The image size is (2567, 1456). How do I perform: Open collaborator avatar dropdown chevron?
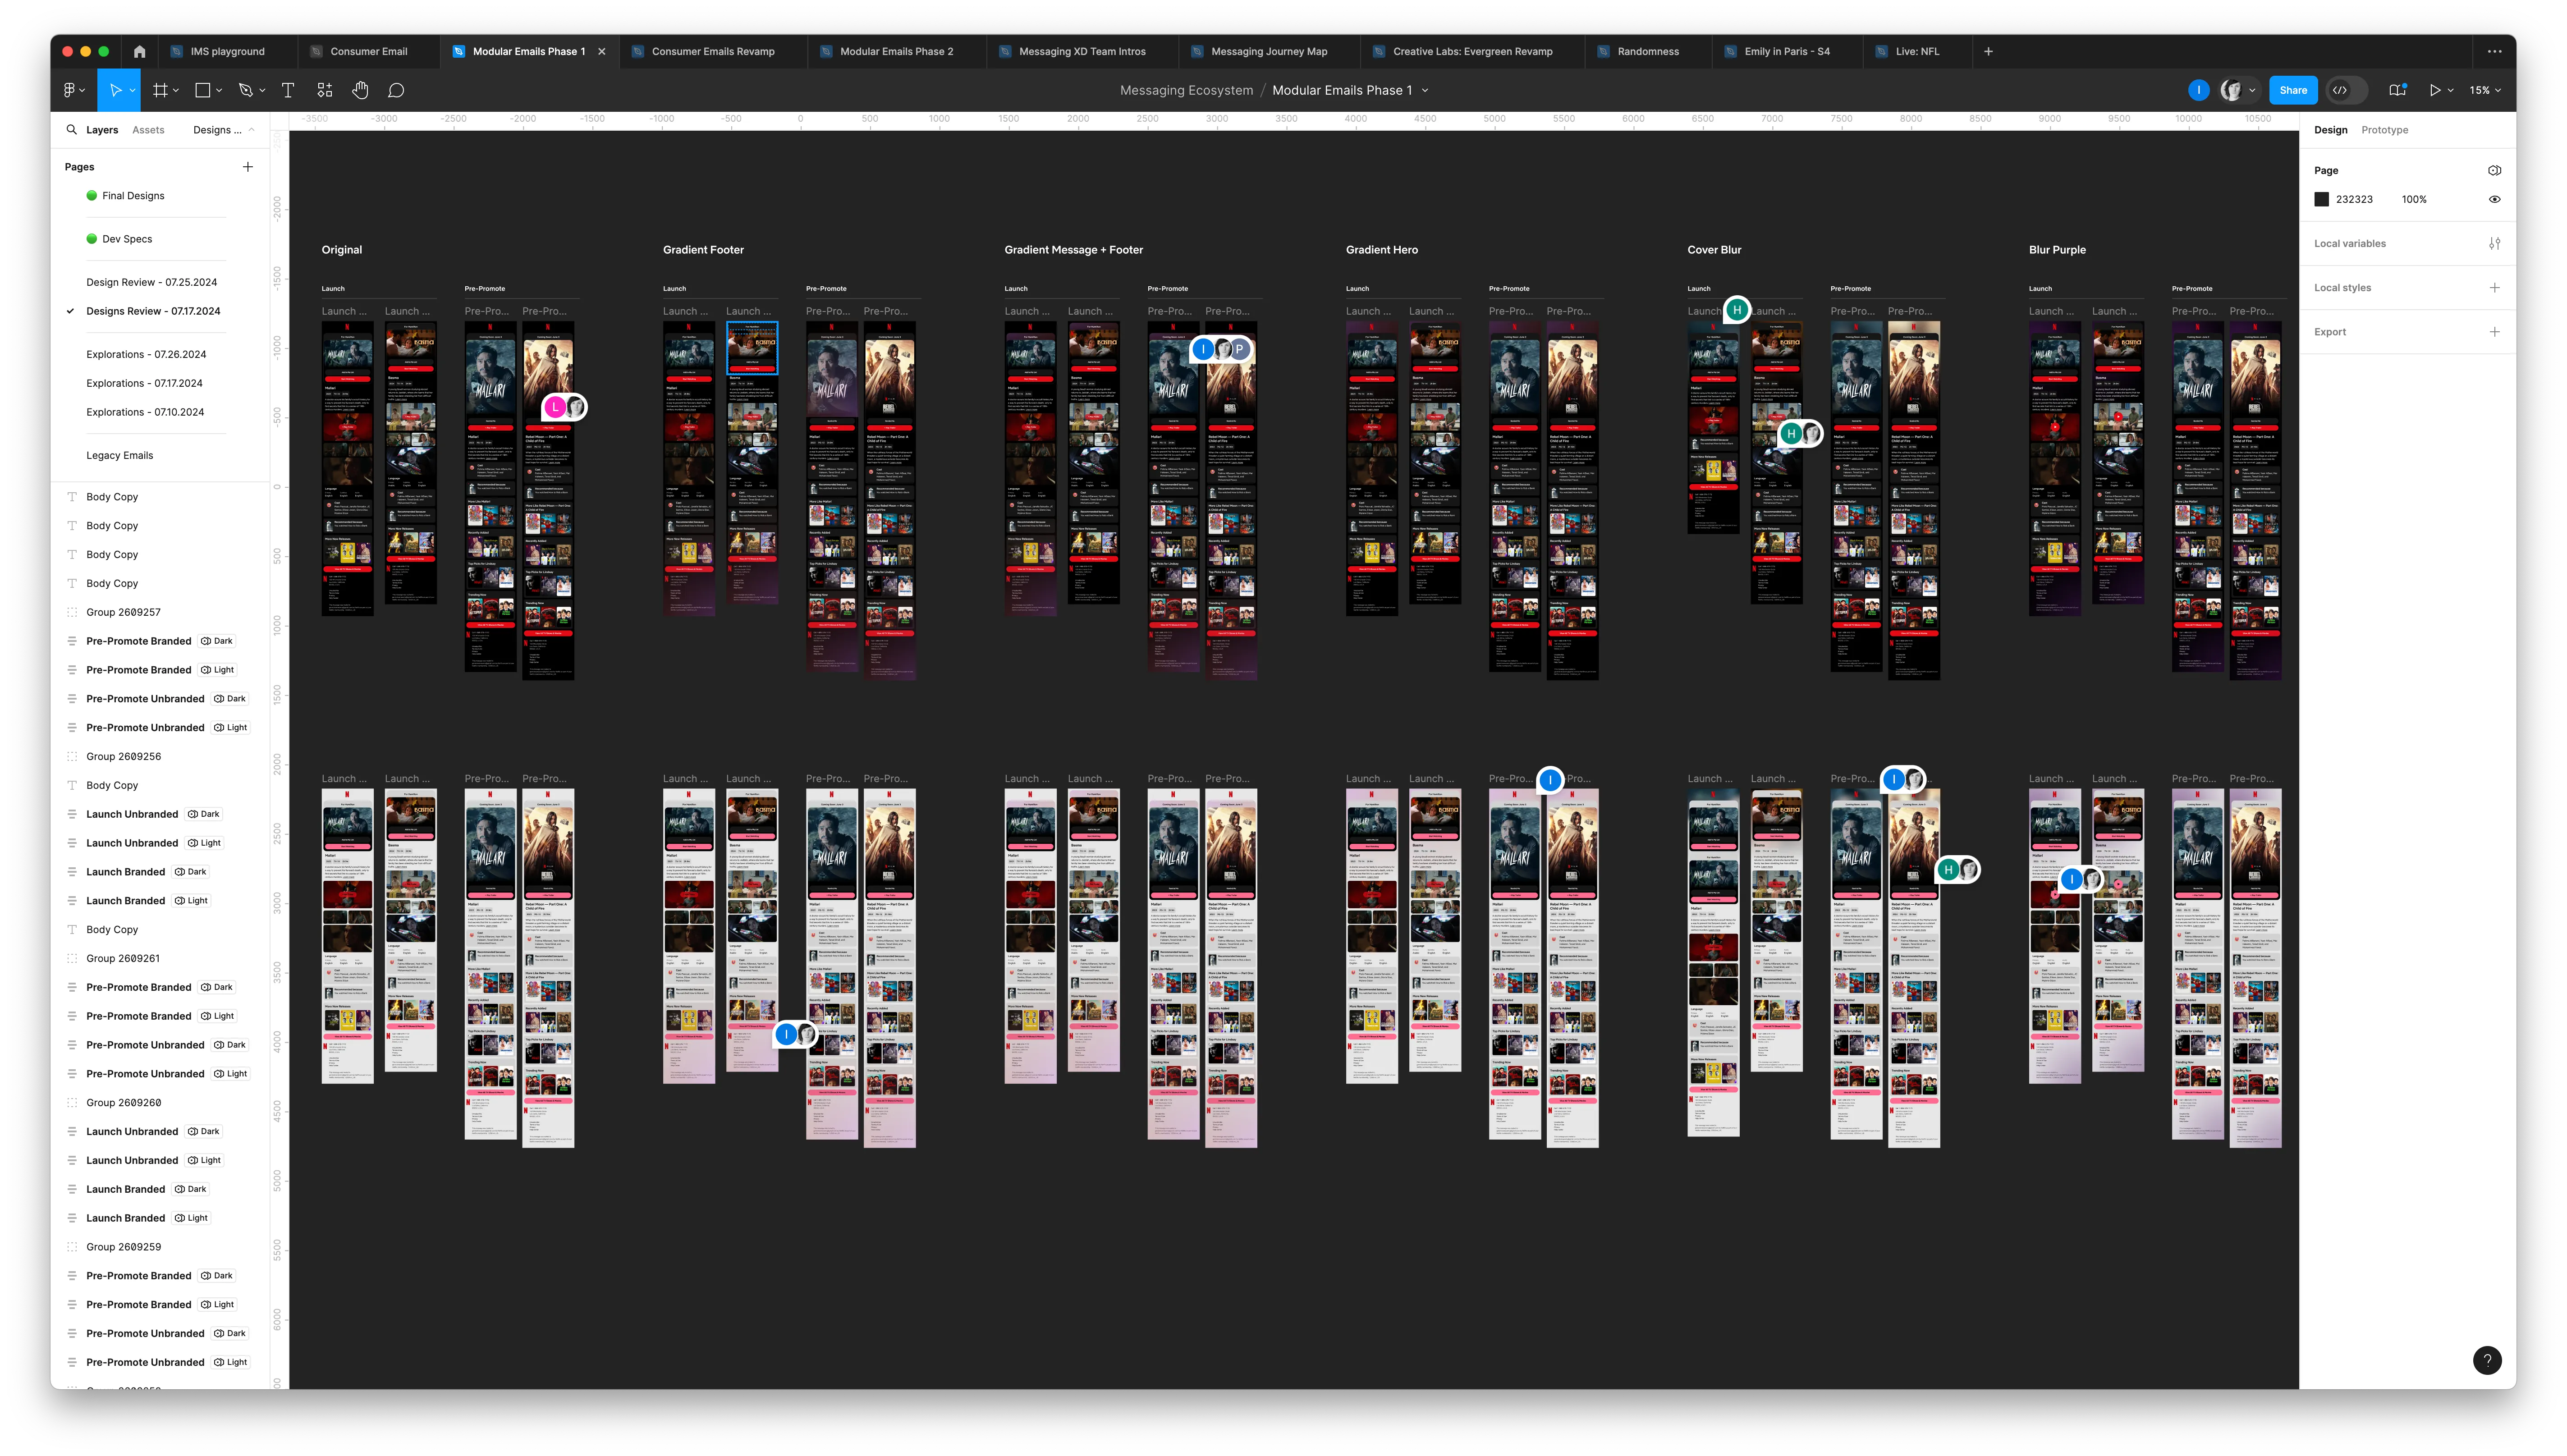(x=2252, y=90)
